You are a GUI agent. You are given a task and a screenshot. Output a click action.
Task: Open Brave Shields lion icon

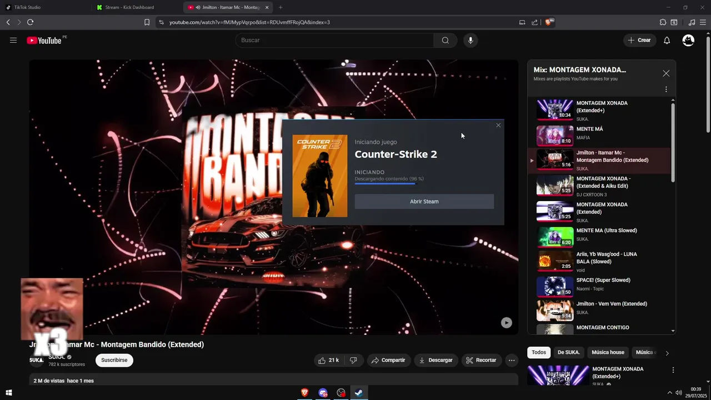coord(549,22)
